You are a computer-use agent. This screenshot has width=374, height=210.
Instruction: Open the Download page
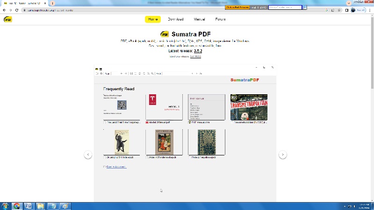coord(176,19)
